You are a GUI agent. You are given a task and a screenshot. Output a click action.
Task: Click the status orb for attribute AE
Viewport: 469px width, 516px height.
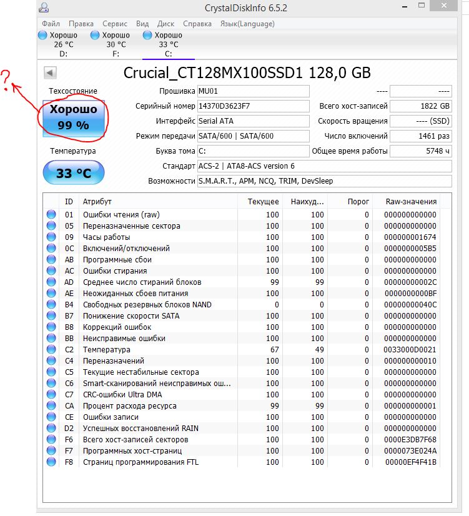click(x=51, y=293)
